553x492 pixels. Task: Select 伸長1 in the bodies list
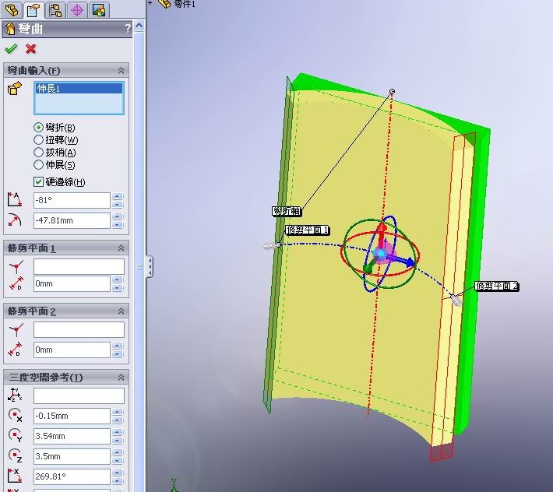click(79, 89)
